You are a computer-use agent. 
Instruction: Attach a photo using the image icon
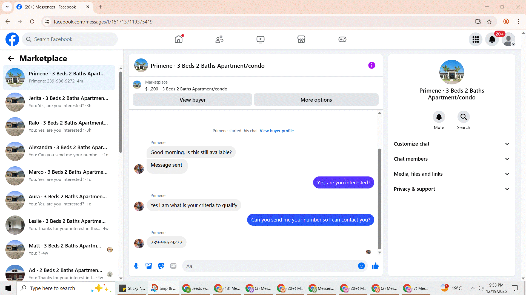pyautogui.click(x=148, y=266)
